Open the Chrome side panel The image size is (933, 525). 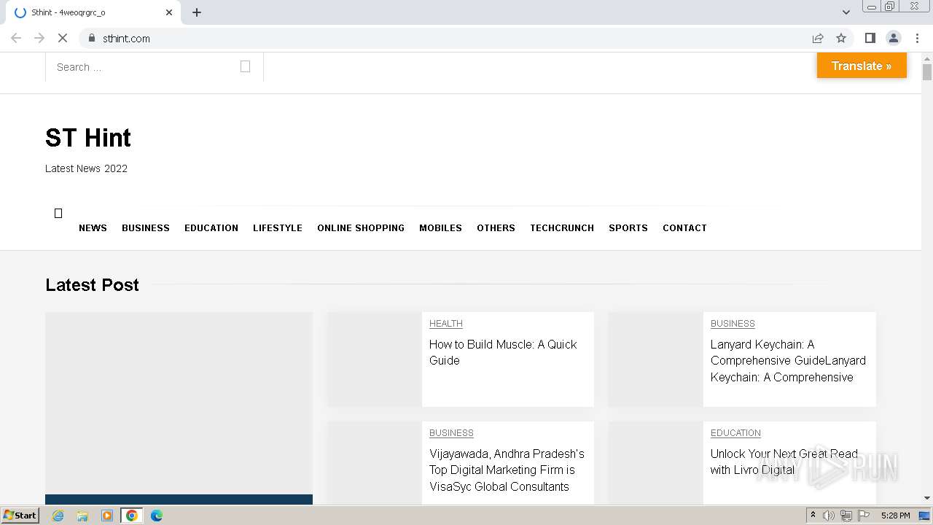tap(870, 38)
